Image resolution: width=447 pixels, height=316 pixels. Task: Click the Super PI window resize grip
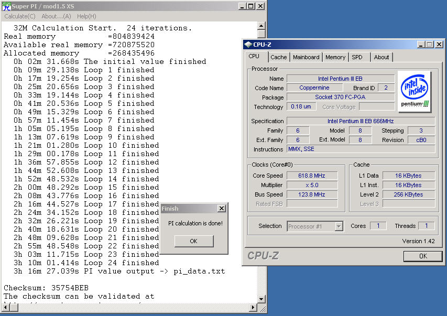tap(262, 308)
